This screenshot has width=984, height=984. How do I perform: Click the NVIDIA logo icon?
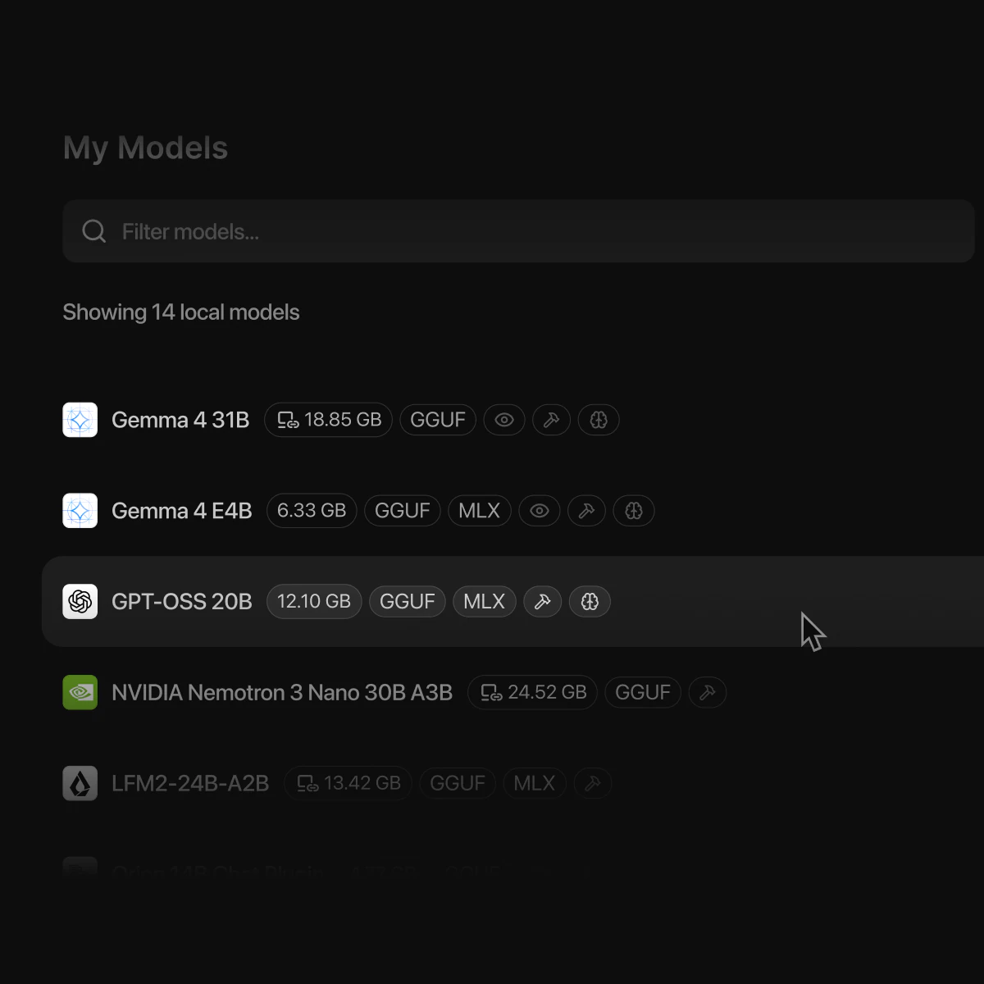click(80, 693)
